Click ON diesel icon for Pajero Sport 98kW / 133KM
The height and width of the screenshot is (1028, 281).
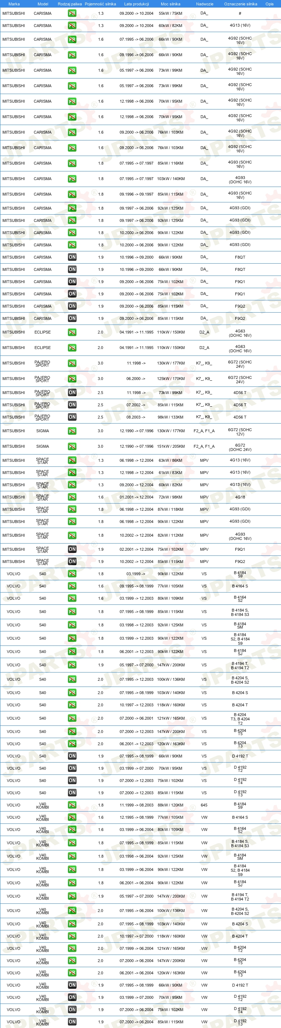[72, 417]
